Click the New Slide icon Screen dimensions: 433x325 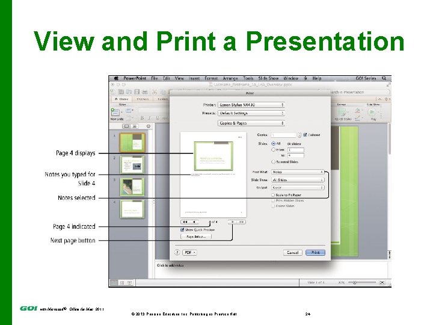point(115,112)
